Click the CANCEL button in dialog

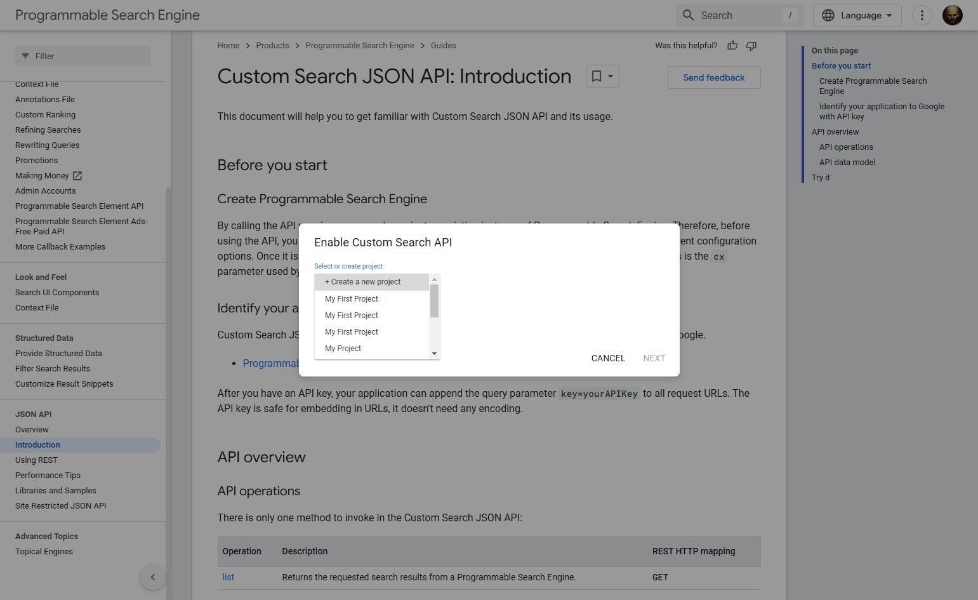[x=608, y=358]
